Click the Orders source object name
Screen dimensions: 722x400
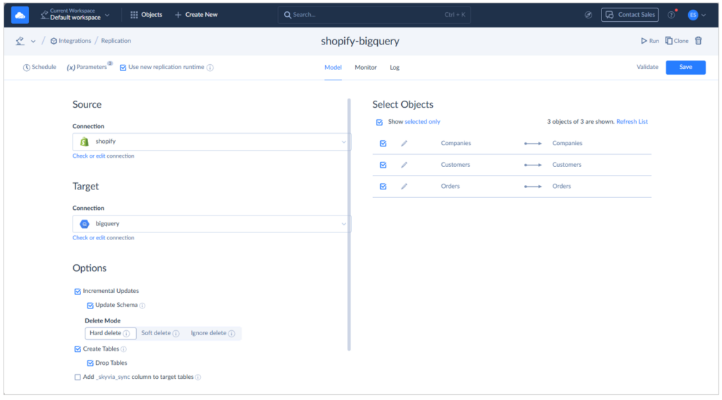pyautogui.click(x=451, y=186)
